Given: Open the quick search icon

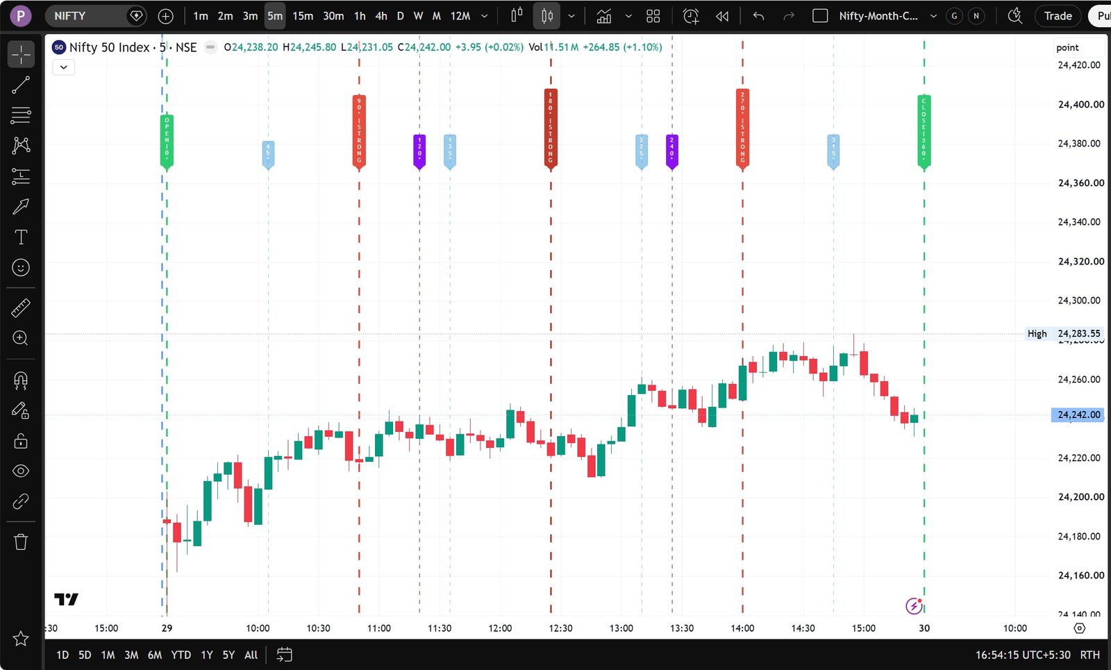Looking at the screenshot, I should [1015, 16].
